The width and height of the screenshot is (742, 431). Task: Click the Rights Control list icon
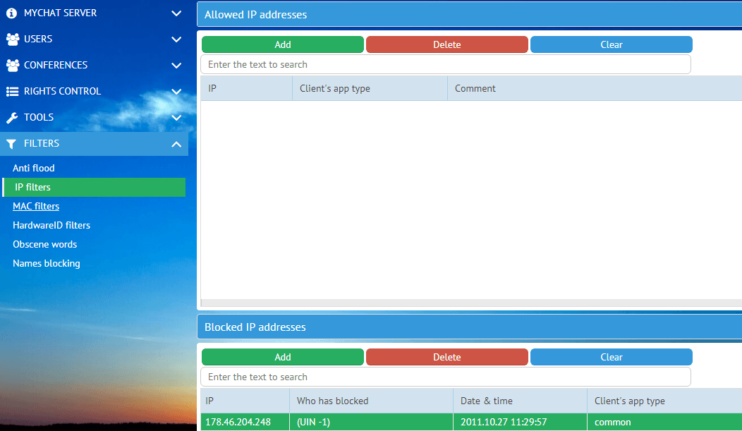tap(12, 91)
